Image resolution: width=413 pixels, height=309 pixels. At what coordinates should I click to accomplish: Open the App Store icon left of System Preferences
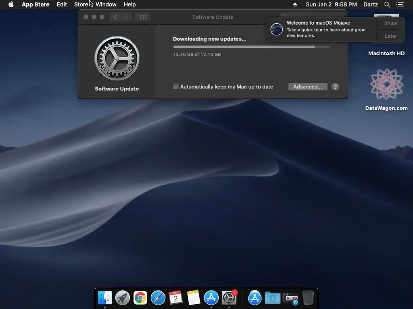pos(211,298)
